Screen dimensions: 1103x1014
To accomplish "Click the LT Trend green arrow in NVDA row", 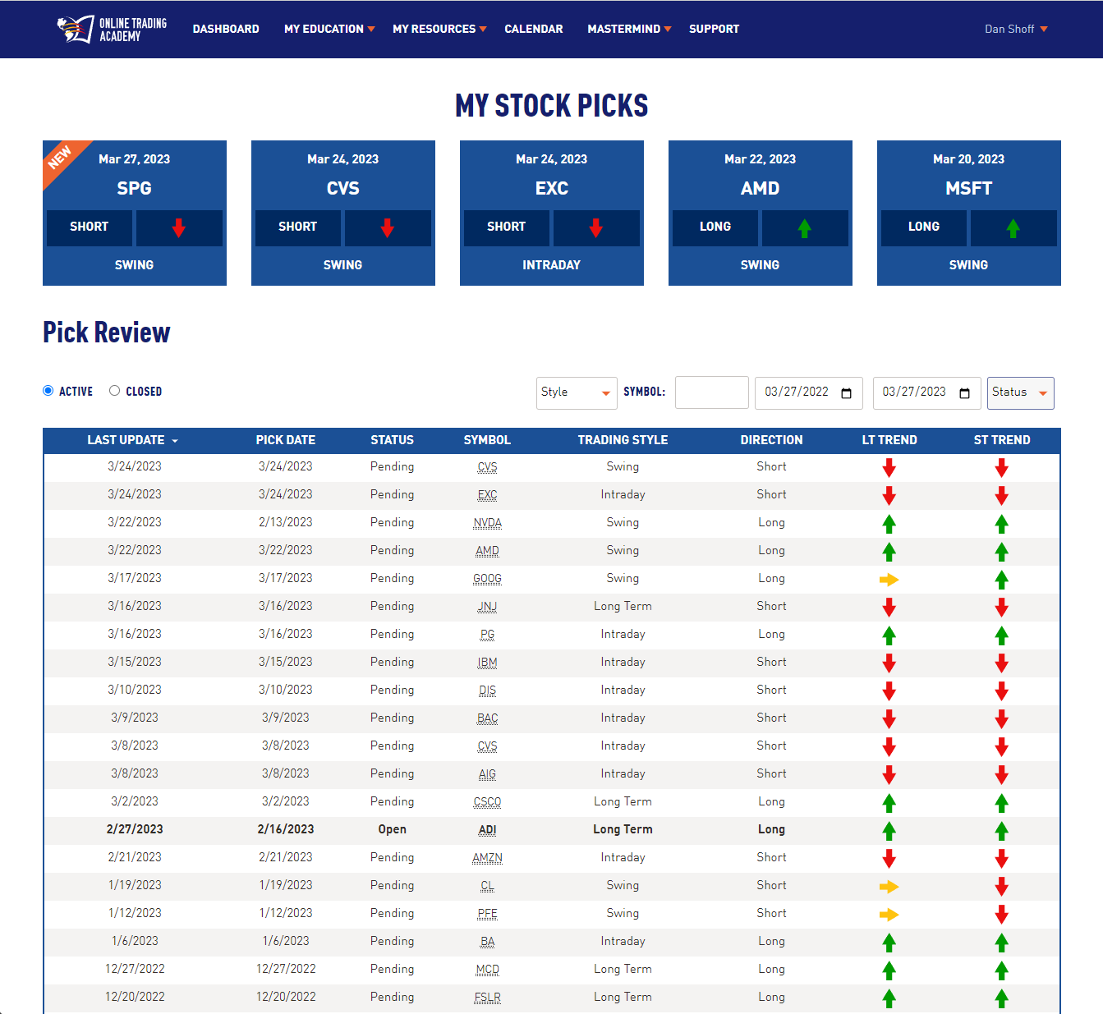I will coord(889,524).
